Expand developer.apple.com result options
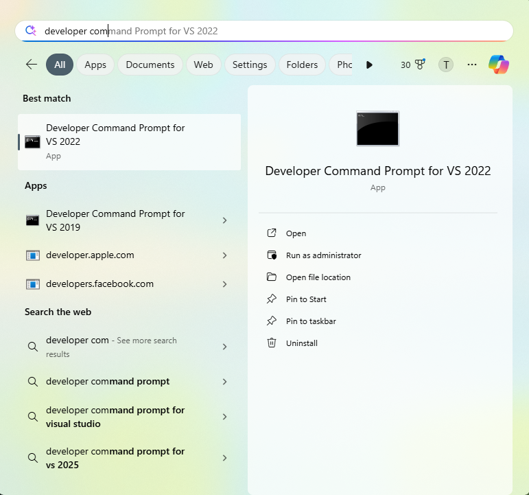Viewport: 529px width, 495px height. point(224,255)
